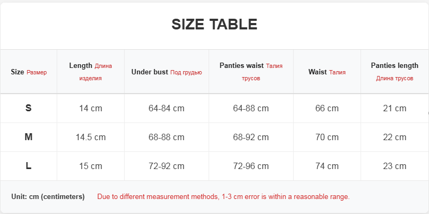Click the Waist column header

[x=327, y=72]
